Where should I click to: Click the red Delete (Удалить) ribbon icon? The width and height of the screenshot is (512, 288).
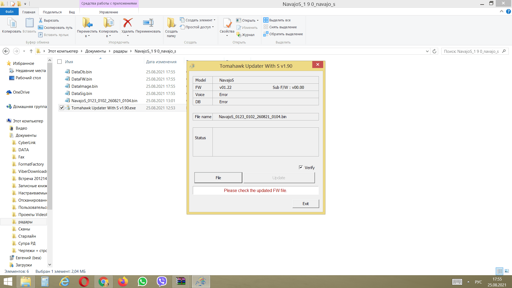point(128,23)
